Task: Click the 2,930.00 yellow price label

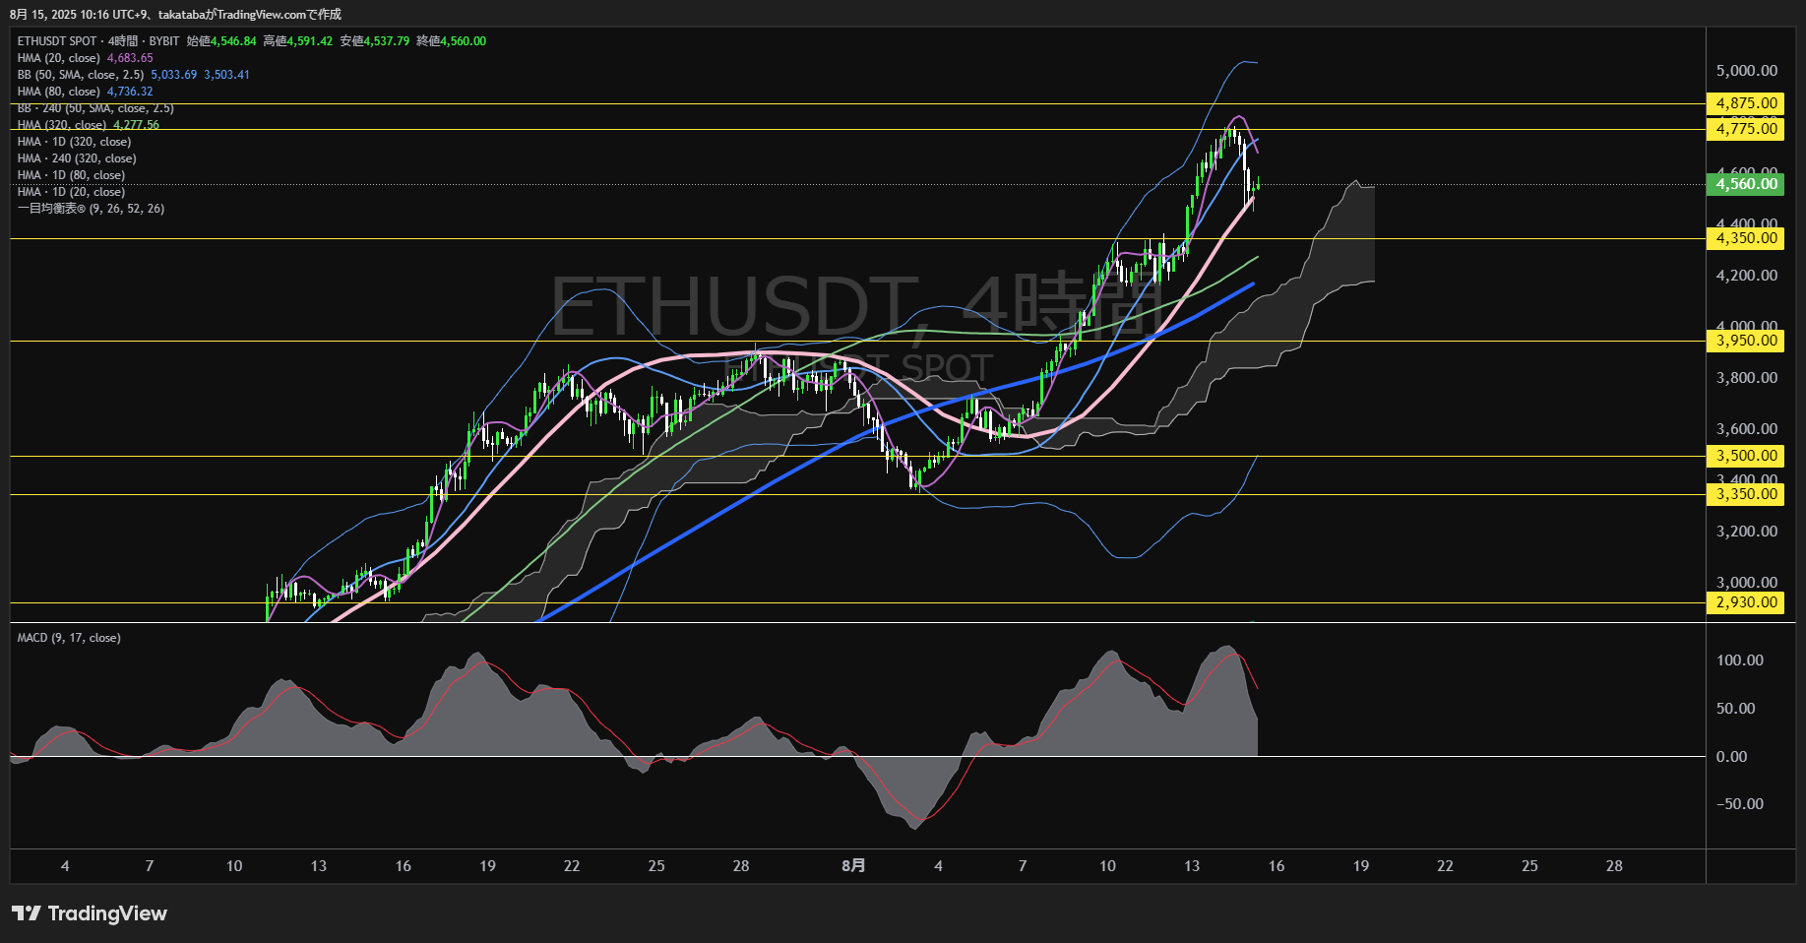Action: [x=1745, y=602]
